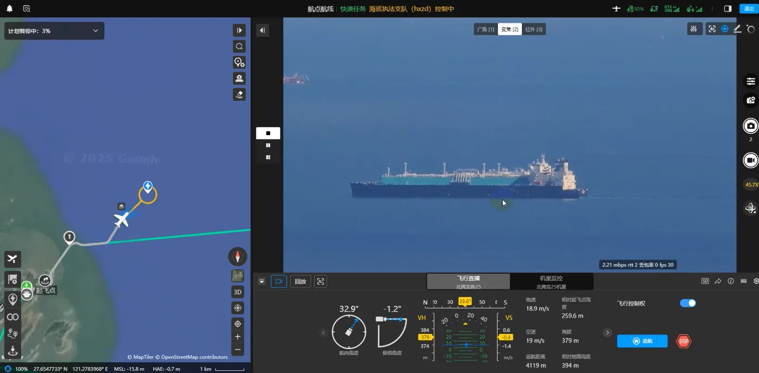The height and width of the screenshot is (373, 759).
Task: Click the red STOP emergency icon
Action: tap(684, 341)
